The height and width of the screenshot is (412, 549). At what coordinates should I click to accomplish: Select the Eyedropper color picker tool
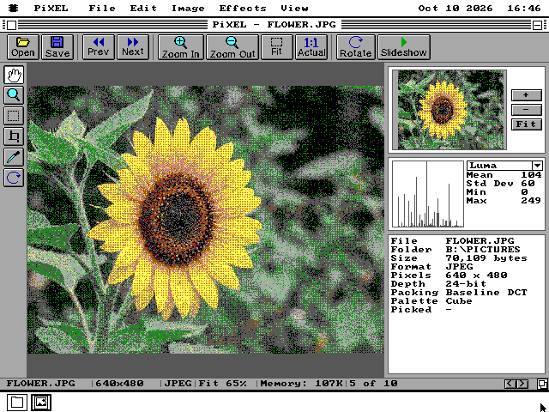pos(14,157)
